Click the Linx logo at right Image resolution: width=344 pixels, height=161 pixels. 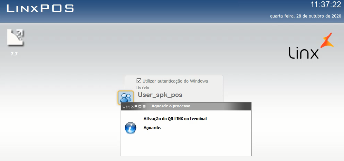click(311, 46)
